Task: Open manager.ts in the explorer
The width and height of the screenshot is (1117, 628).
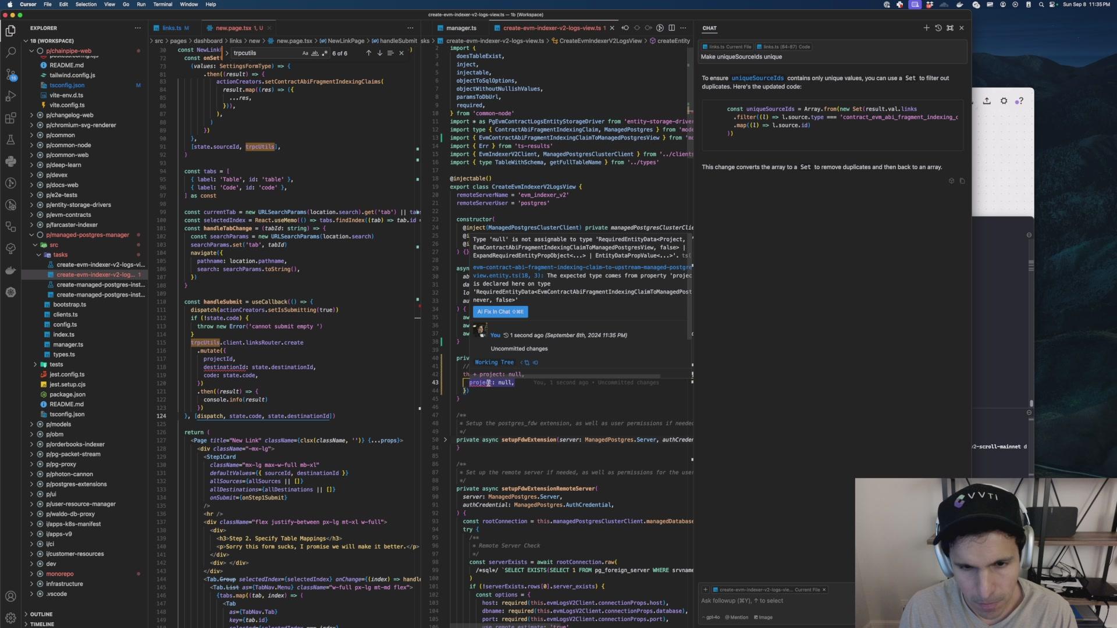Action: click(68, 344)
